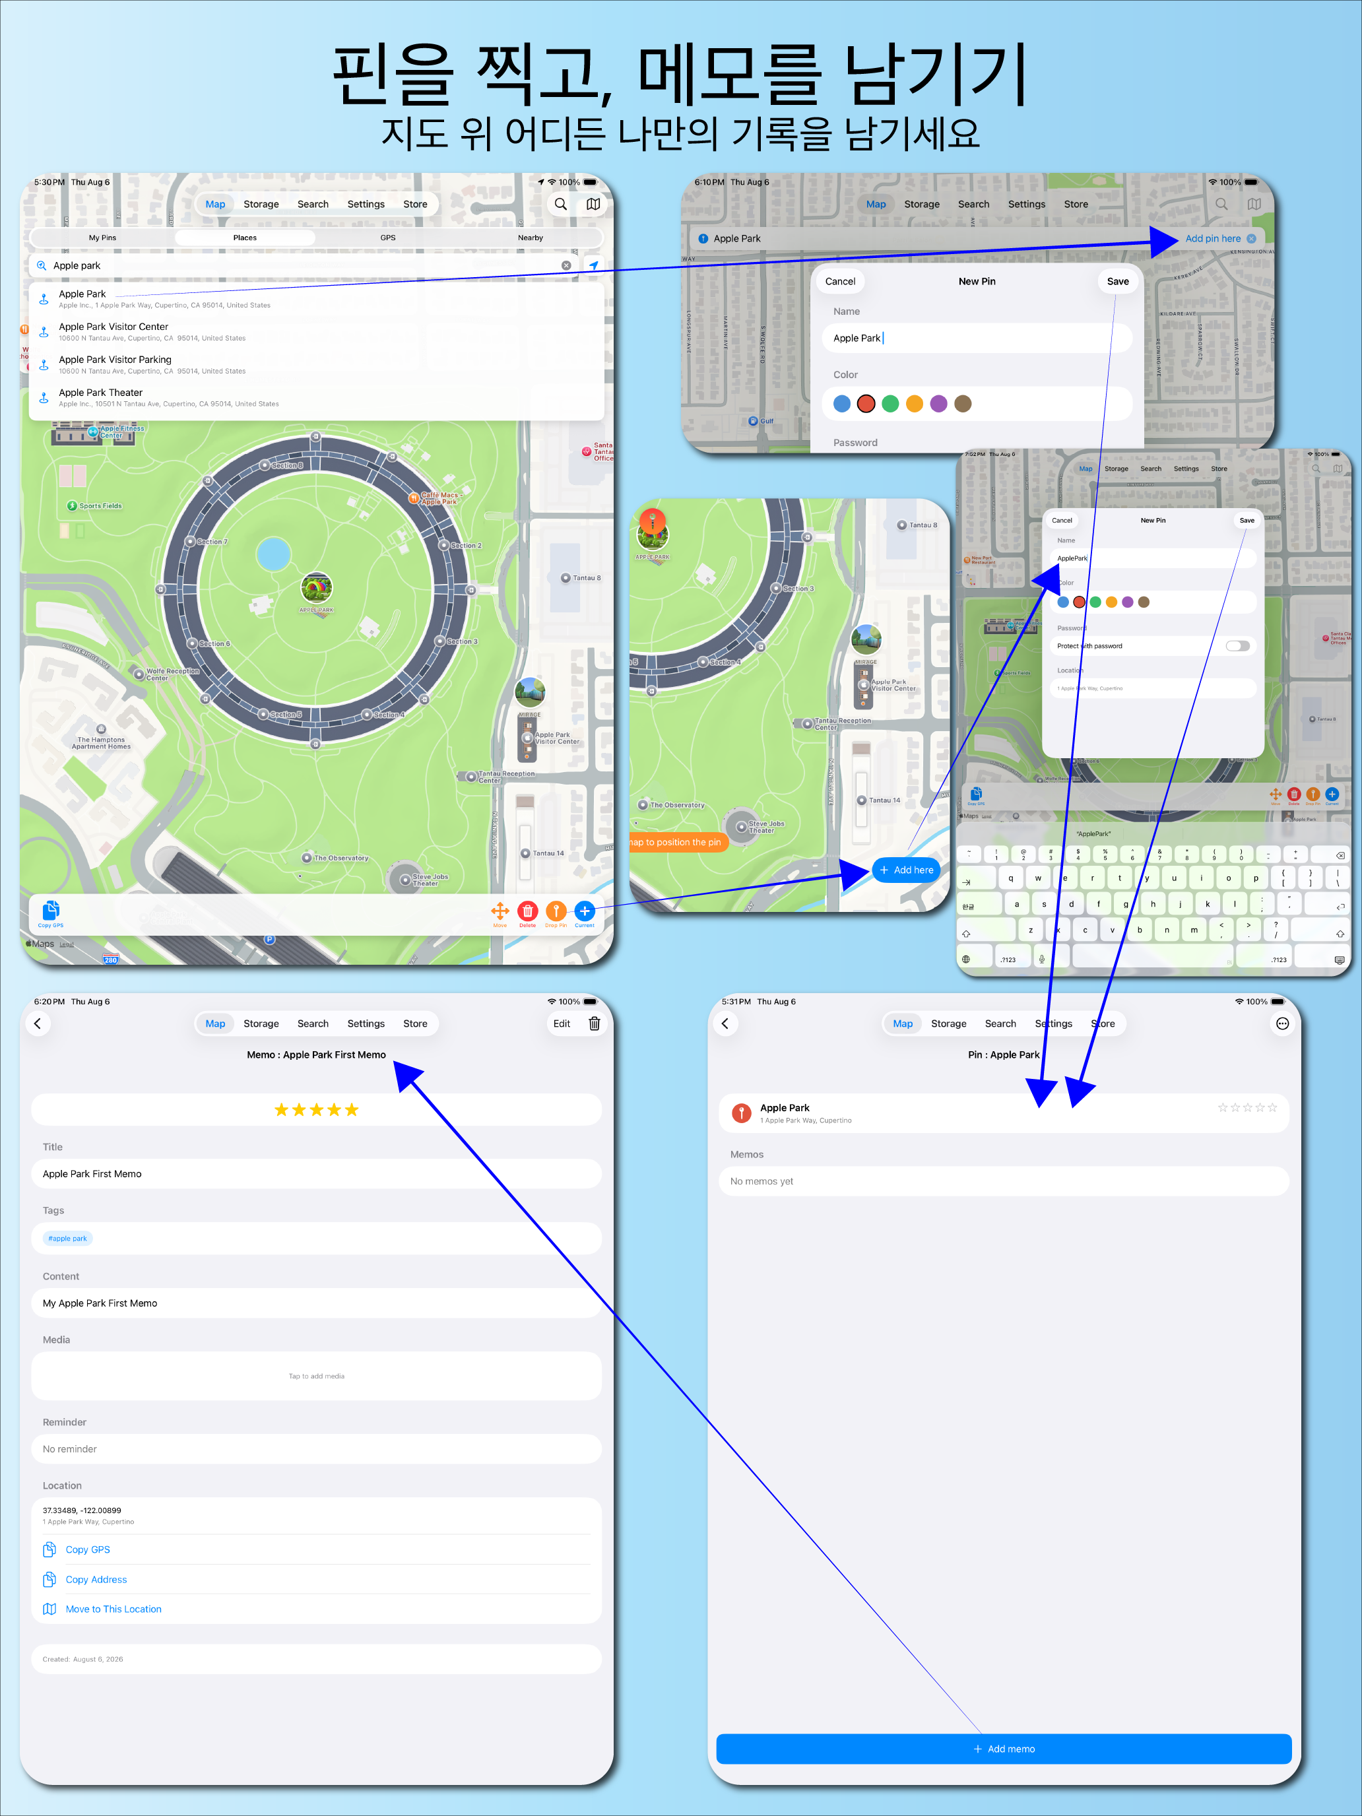Tap the blue Add here button
1362x1816 pixels.
coord(907,870)
